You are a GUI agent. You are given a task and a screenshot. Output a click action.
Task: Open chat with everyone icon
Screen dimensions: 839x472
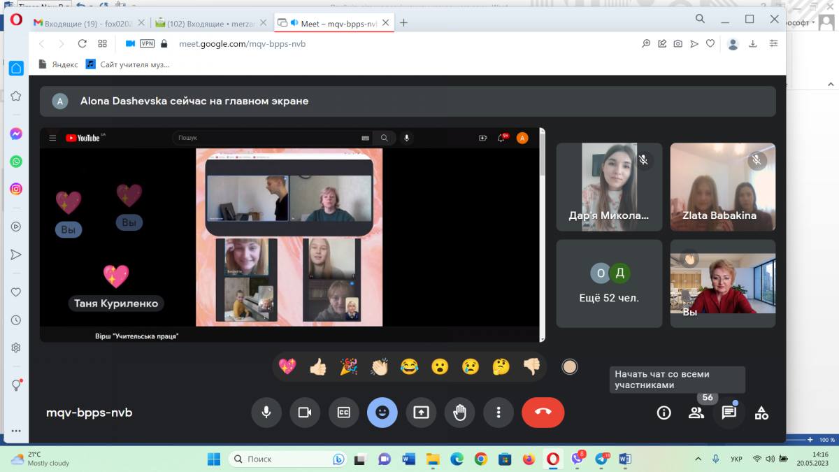pyautogui.click(x=729, y=413)
